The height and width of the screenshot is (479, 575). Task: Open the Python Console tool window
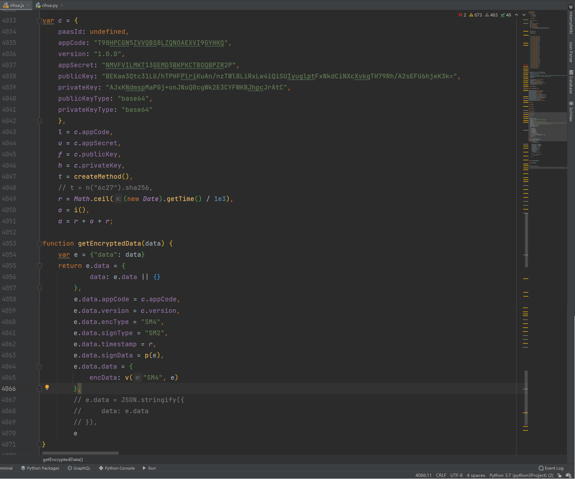(x=117, y=468)
